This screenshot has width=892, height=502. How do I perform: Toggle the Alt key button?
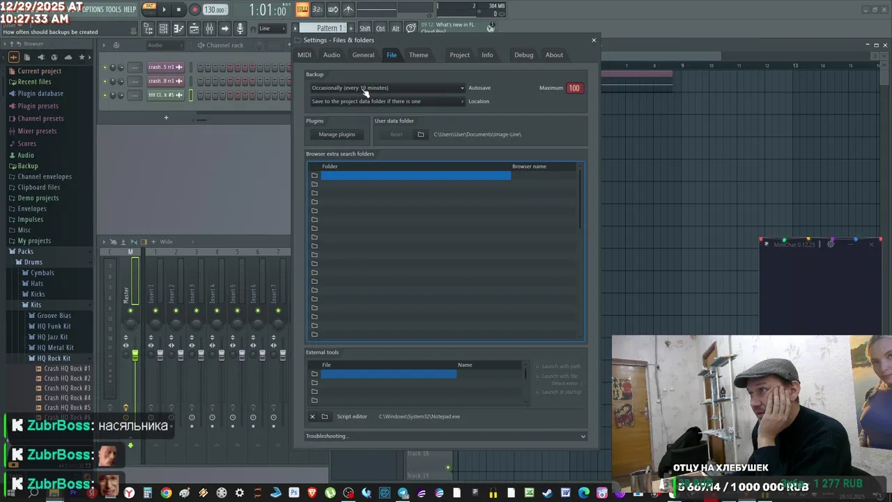(x=396, y=29)
